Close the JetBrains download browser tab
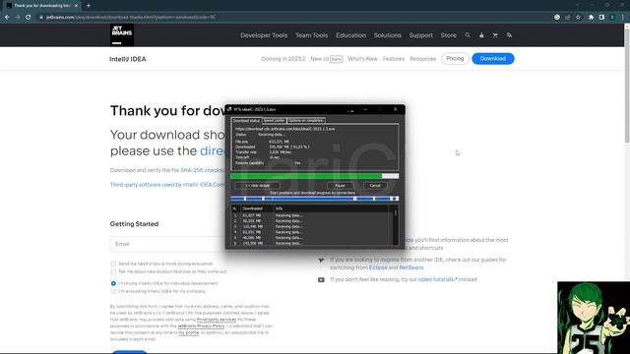The image size is (630, 354). coord(76,6)
